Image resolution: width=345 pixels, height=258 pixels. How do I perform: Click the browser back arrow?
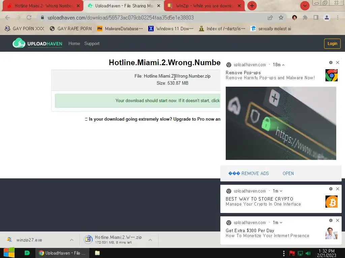(x=7, y=17)
